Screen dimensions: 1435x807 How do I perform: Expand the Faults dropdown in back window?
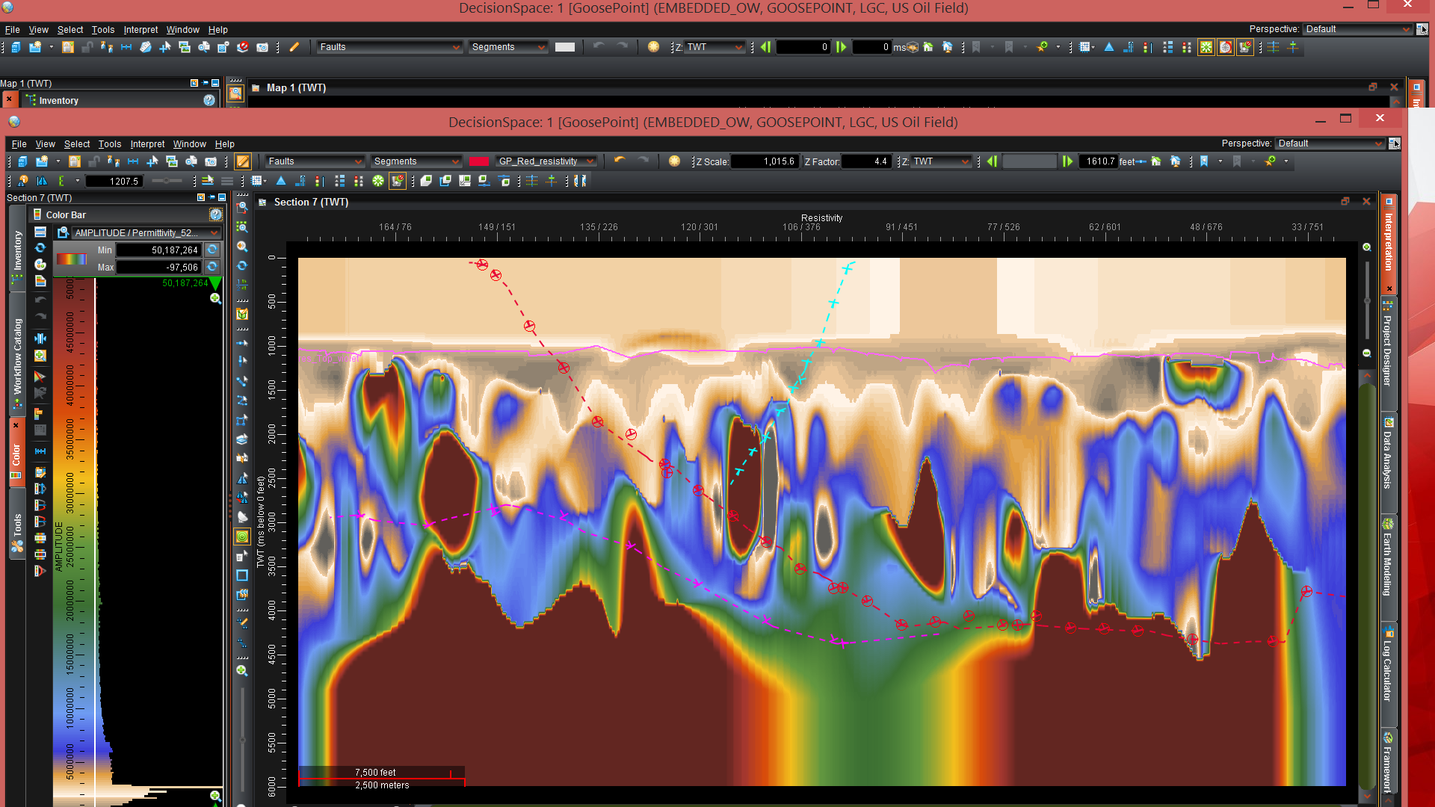389,47
